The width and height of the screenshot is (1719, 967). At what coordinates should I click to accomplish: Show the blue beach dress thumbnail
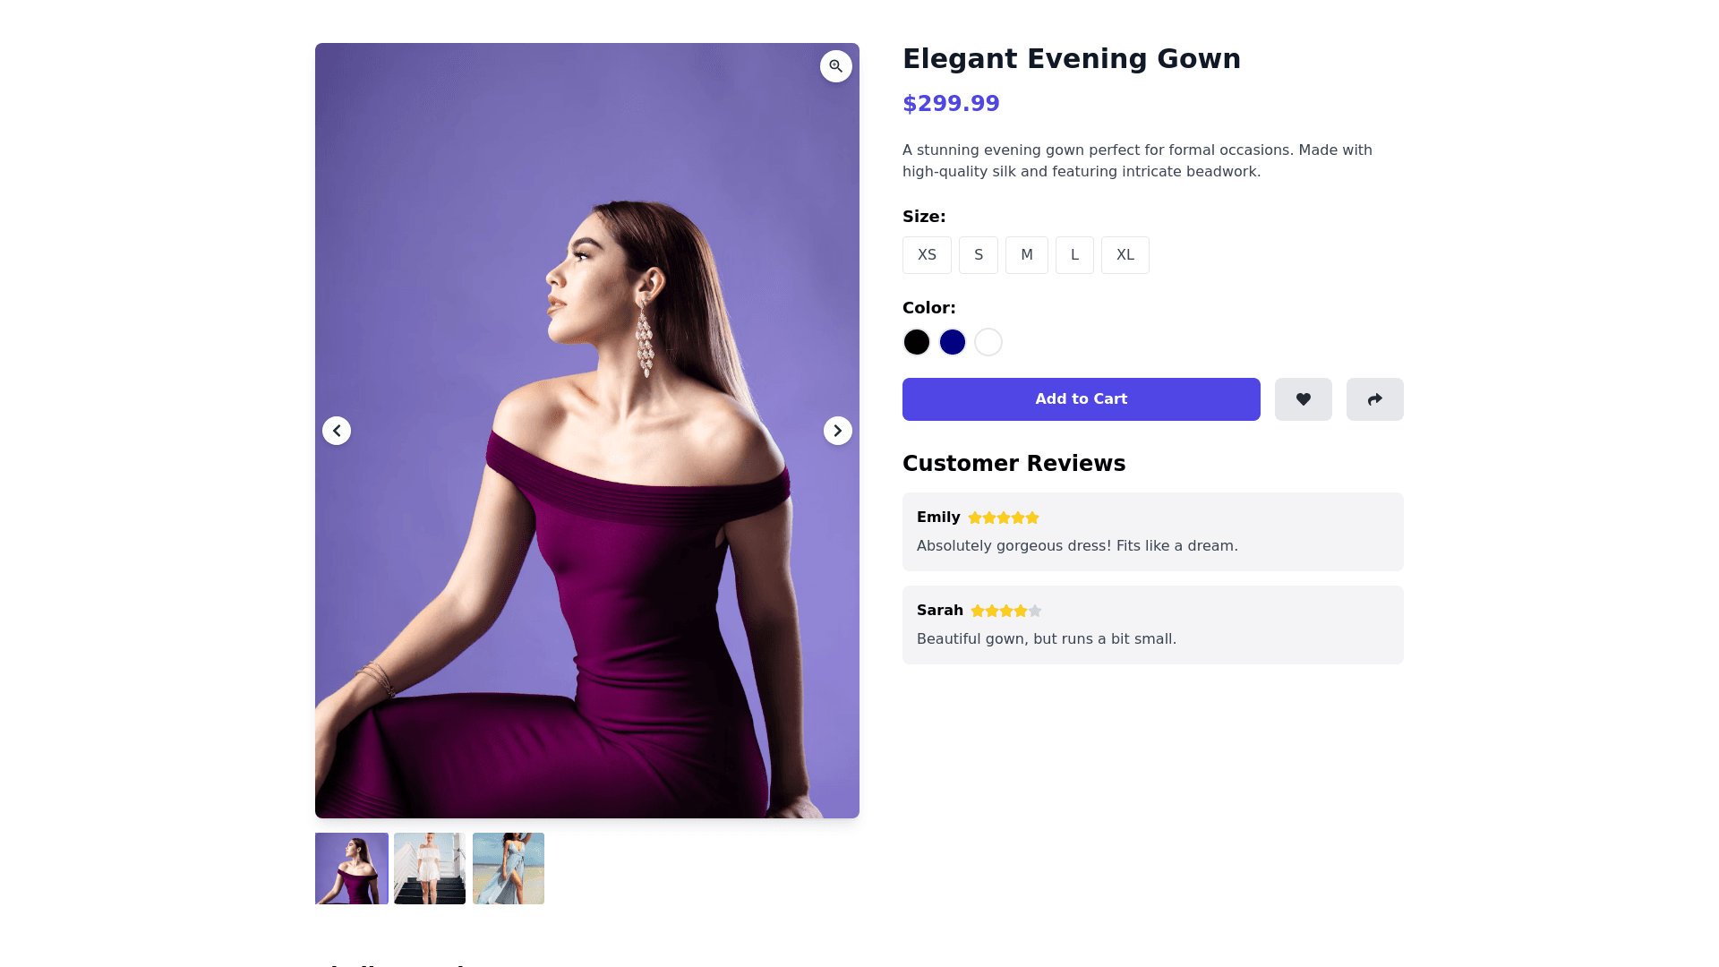[x=509, y=869]
